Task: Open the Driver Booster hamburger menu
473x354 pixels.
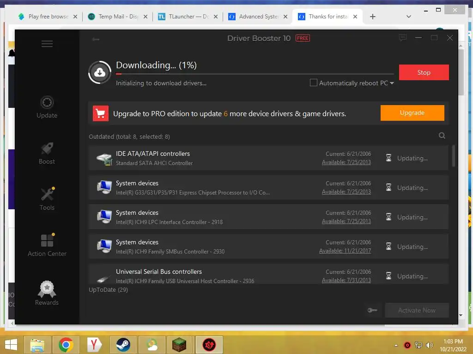Action: [47, 44]
